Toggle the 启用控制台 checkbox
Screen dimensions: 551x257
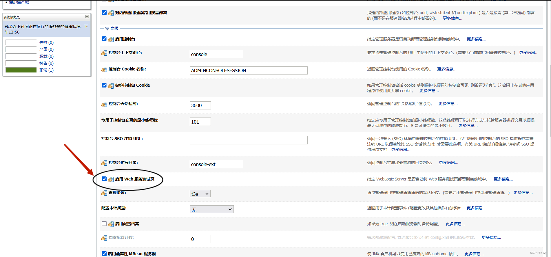click(x=104, y=39)
